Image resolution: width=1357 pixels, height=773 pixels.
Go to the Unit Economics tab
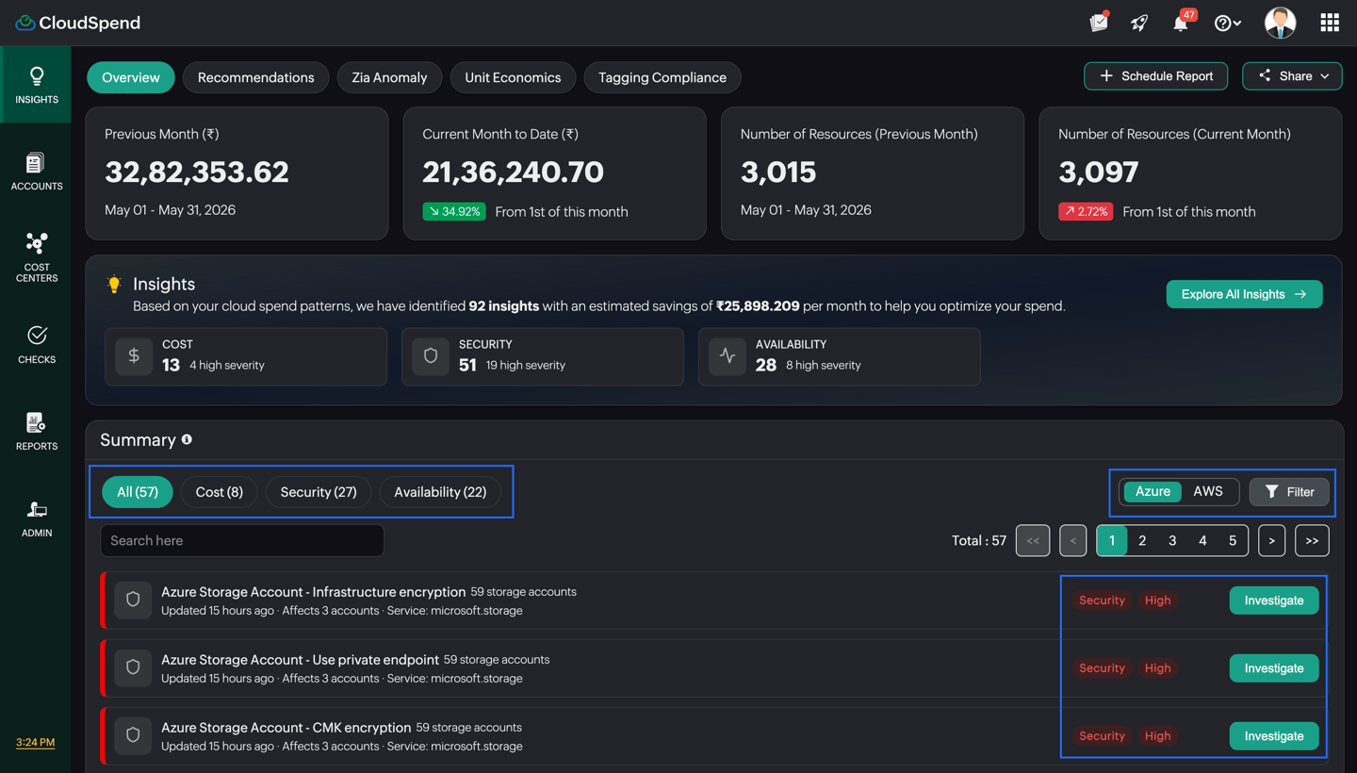[513, 77]
